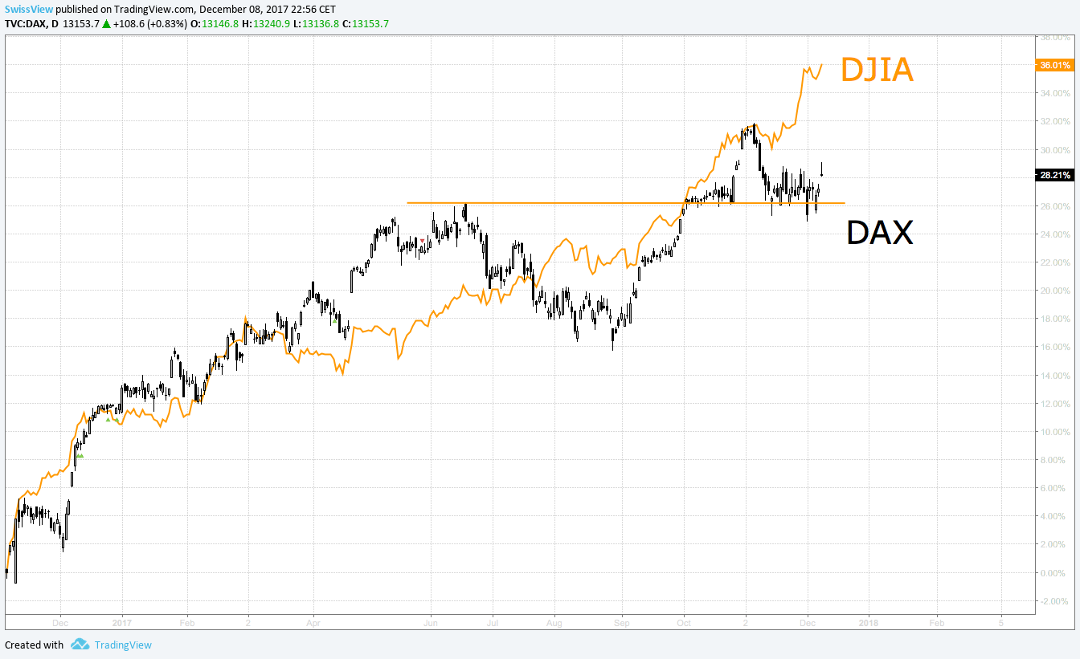Click the Jun label on time axis
Screen dimensions: 1080x659
point(432,622)
